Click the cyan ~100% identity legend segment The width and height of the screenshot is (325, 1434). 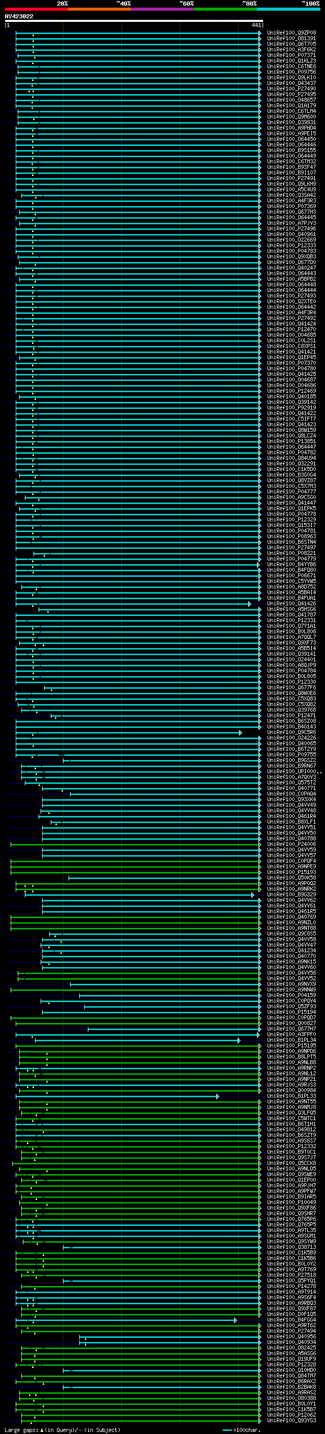pyautogui.click(x=288, y=9)
